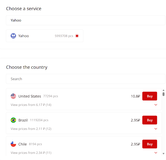The image size is (166, 160).
Task: Click the Yahoo service mail icon
Action: pos(13,36)
